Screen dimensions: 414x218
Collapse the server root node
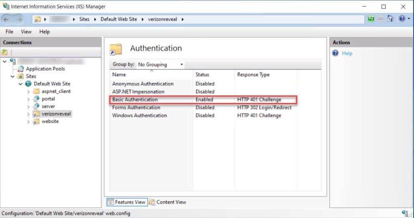[x=5, y=62]
